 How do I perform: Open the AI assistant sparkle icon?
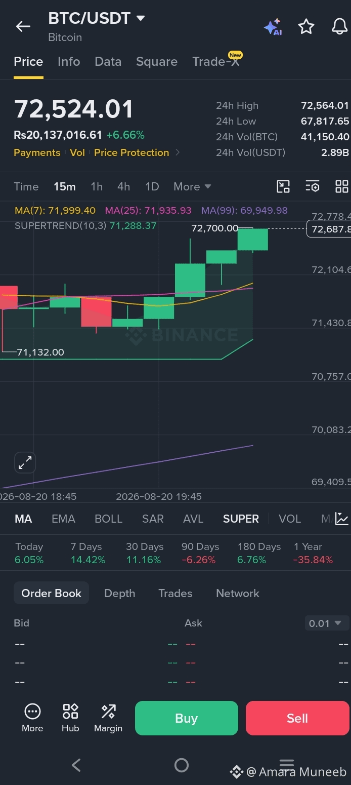pyautogui.click(x=273, y=27)
